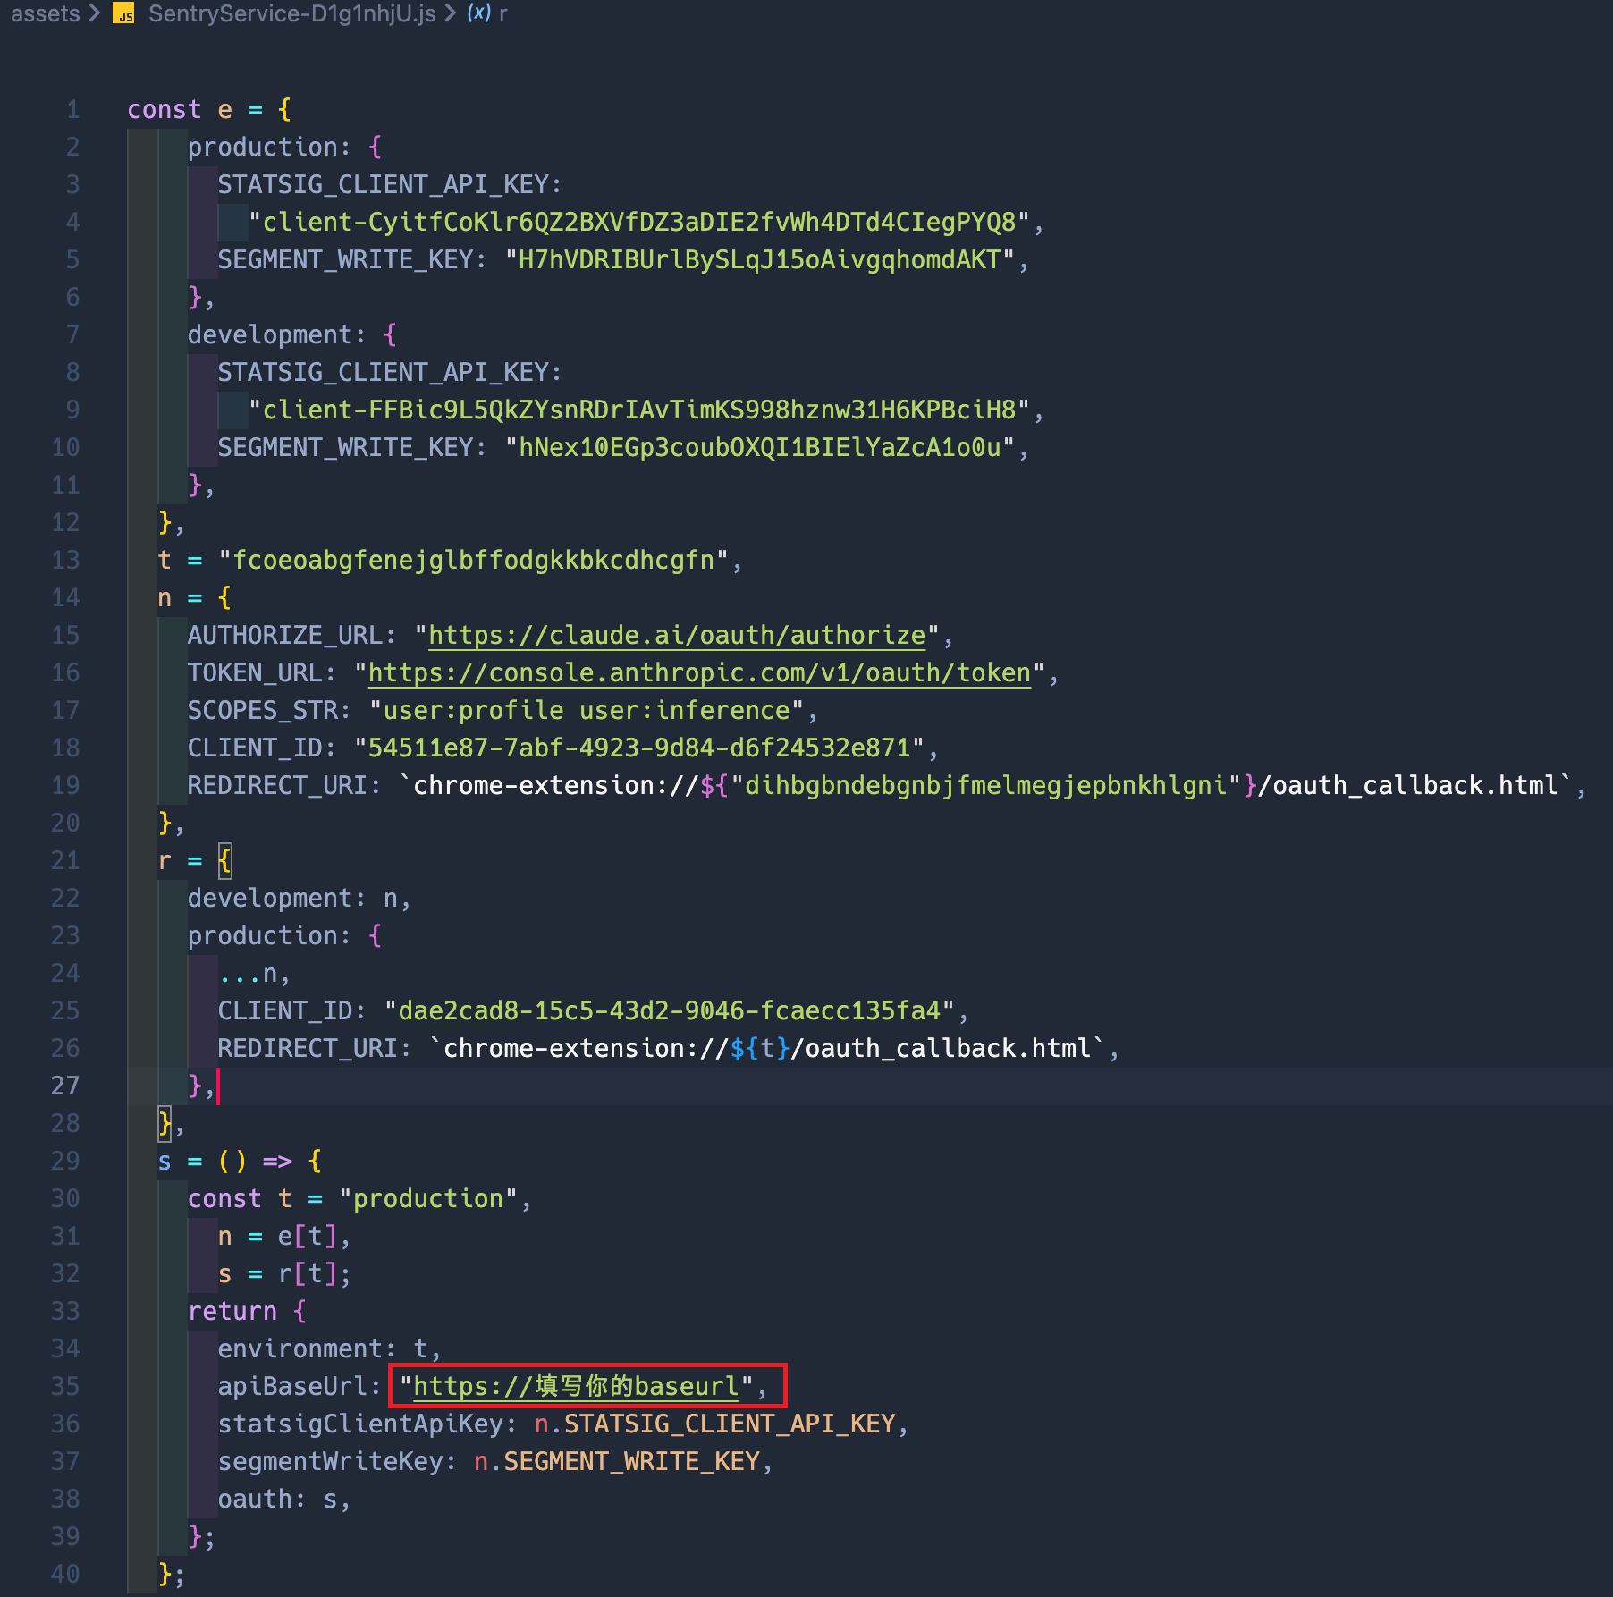
Task: Click 'const t = "production"' on line 30
Action: (x=352, y=1198)
